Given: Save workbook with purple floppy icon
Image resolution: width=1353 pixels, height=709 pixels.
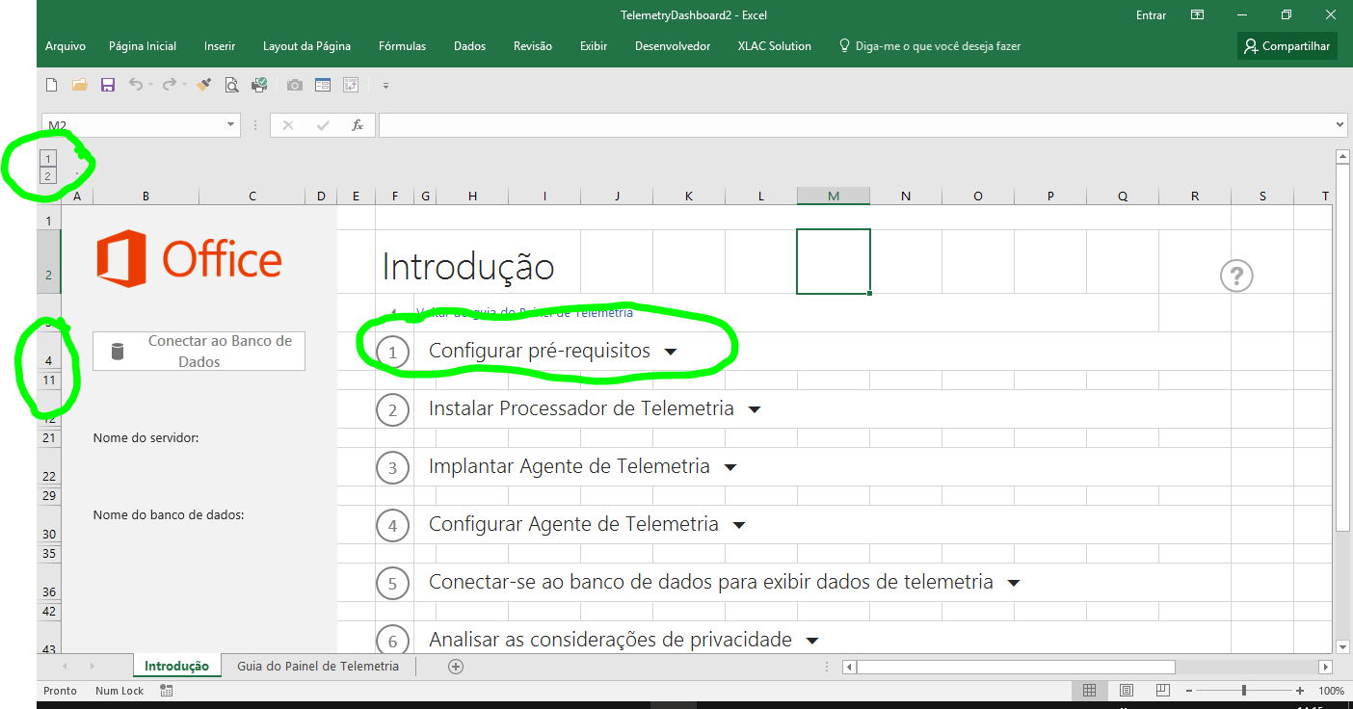Looking at the screenshot, I should pos(108,85).
